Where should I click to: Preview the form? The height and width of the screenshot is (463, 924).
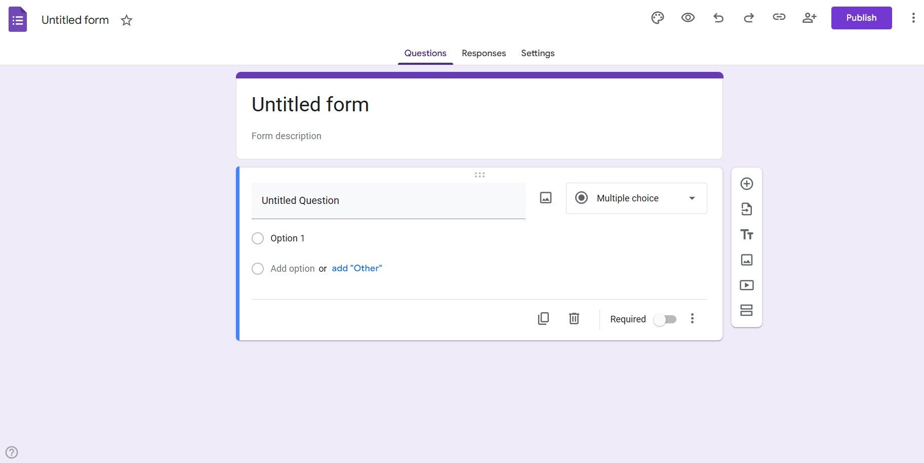[688, 17]
